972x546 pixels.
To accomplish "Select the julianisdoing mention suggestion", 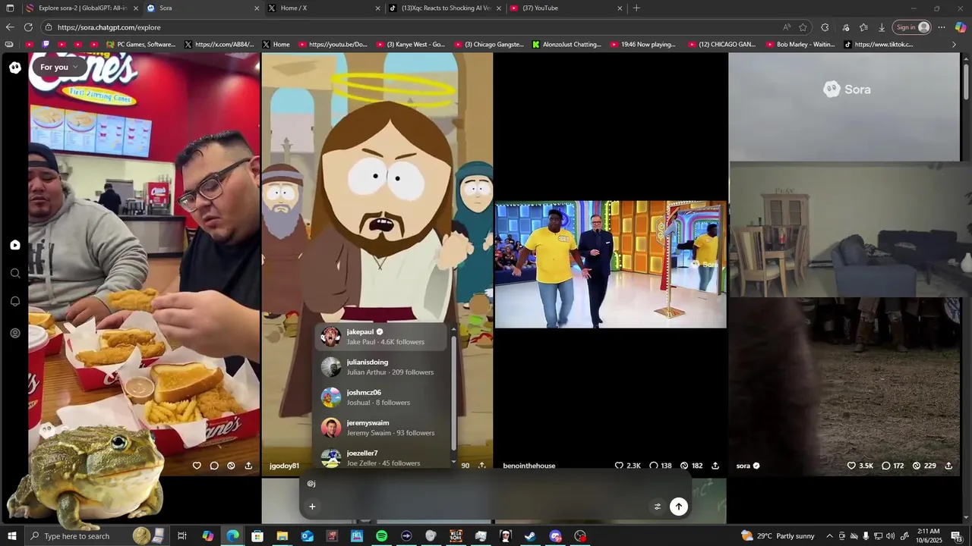I will click(x=383, y=367).
